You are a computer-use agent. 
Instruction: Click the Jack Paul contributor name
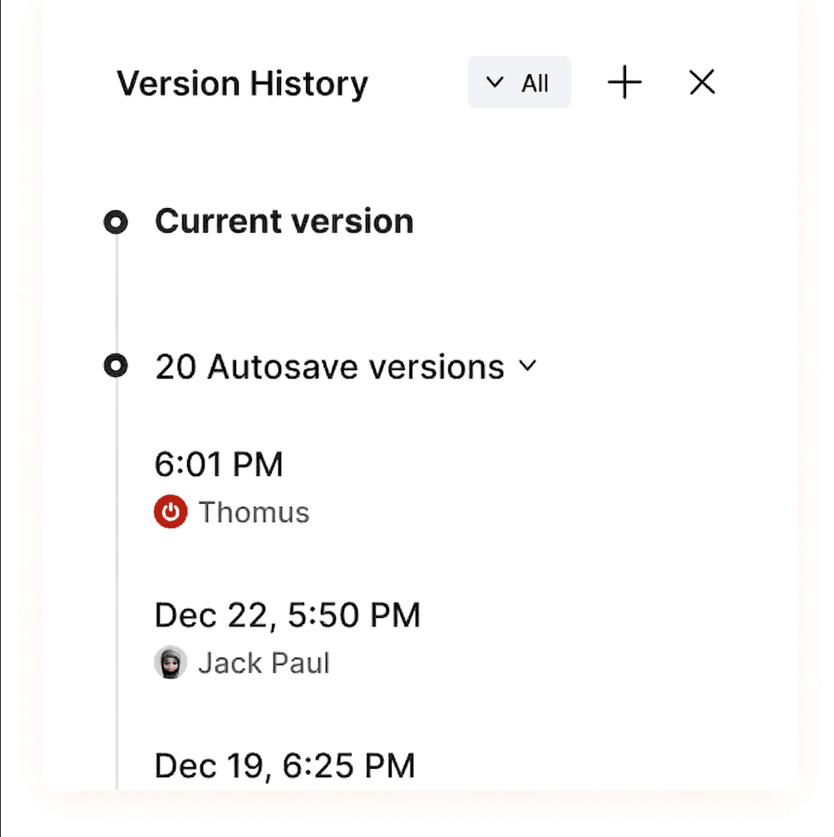tap(264, 663)
